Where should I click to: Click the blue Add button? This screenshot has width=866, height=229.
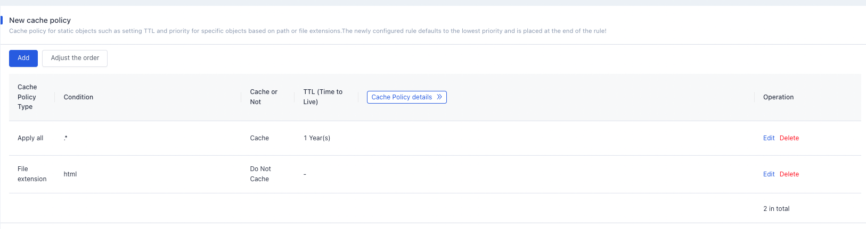pyautogui.click(x=23, y=58)
